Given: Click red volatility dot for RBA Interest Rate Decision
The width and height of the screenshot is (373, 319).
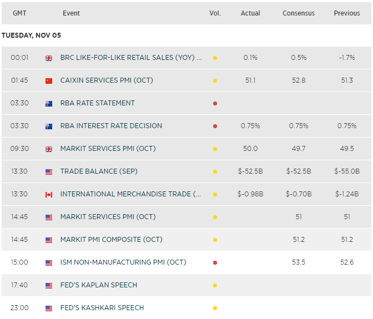Looking at the screenshot, I should point(215,126).
